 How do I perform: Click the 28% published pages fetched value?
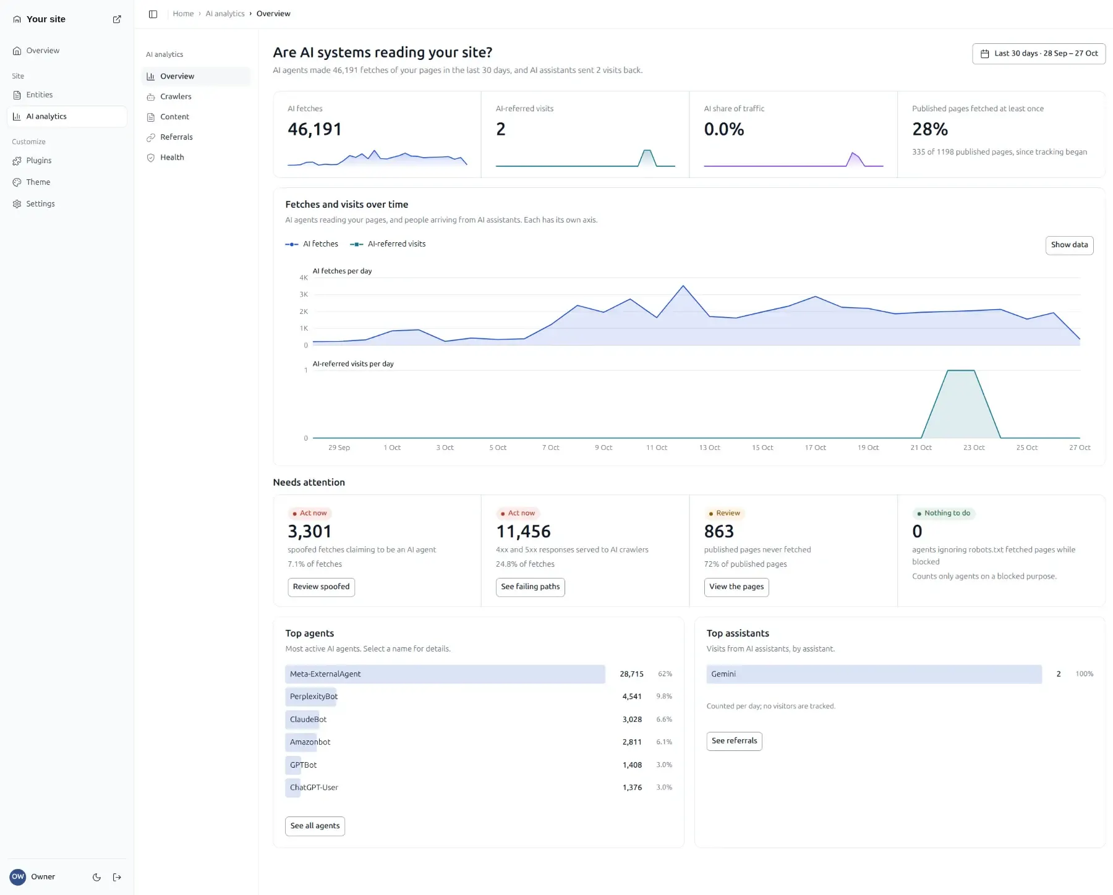929,129
